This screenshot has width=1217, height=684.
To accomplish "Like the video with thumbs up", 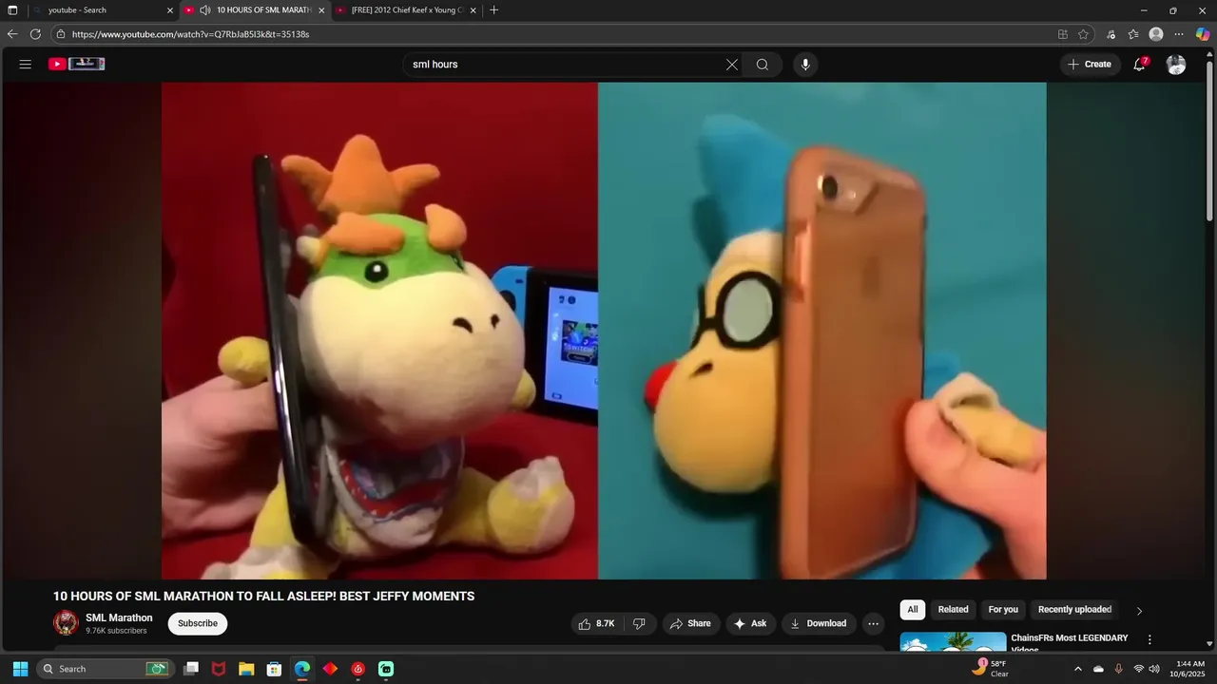I will click(597, 623).
